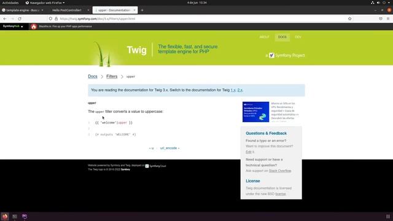Image resolution: width=393 pixels, height=221 pixels.
Task: Select the 'upper - Documentation' tab
Action: click(114, 10)
